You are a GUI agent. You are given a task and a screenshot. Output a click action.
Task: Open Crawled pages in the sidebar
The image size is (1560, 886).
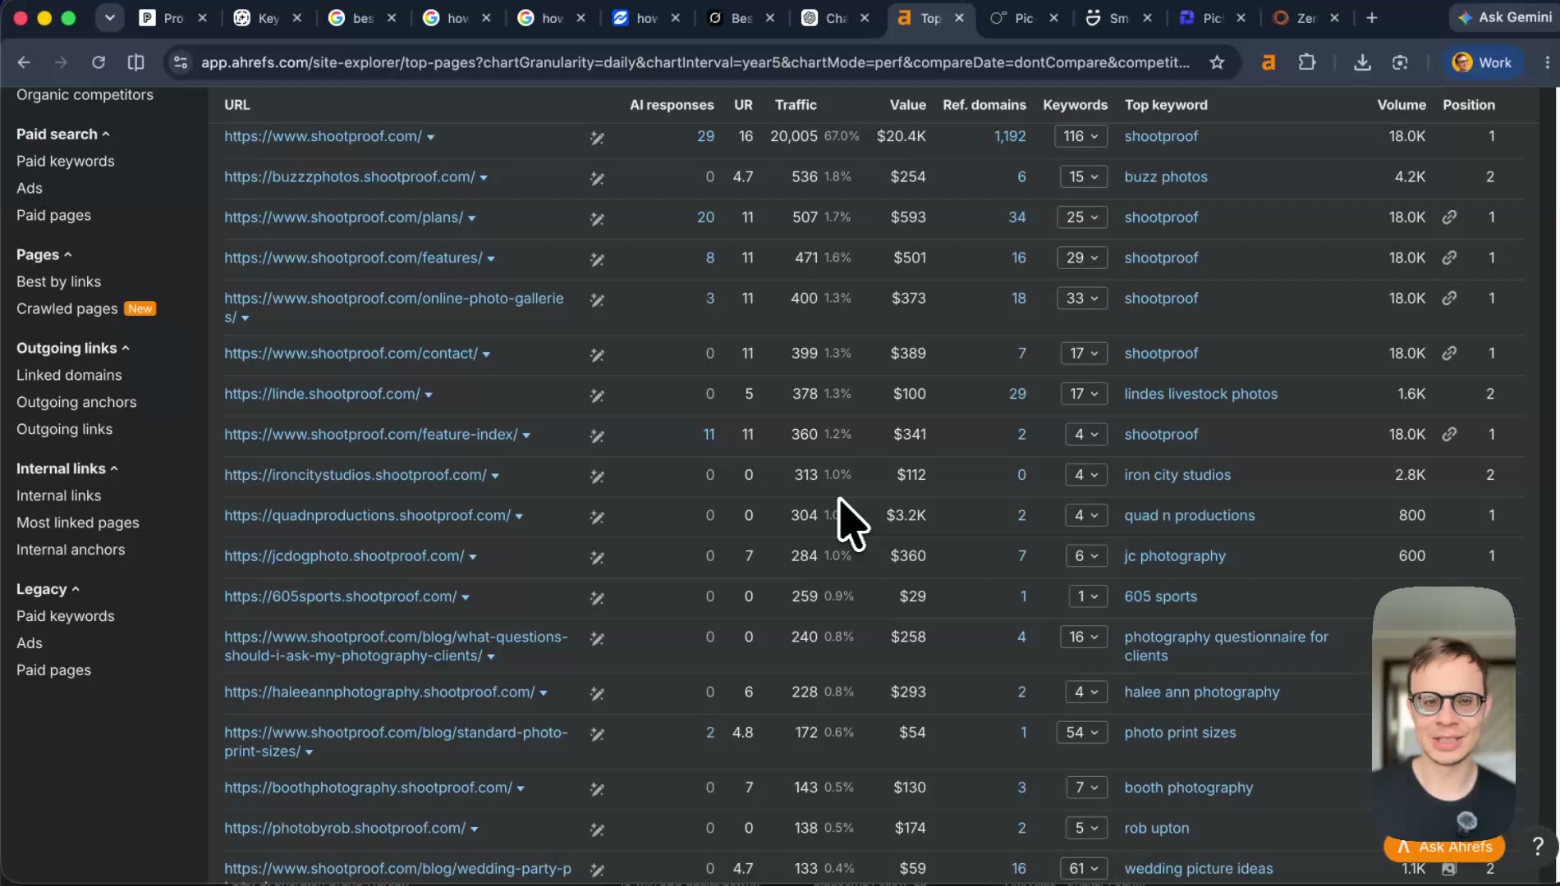click(x=67, y=309)
